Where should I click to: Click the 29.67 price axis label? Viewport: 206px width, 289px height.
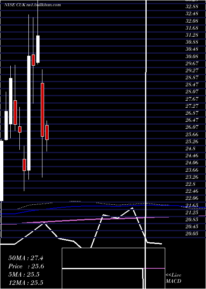(x=192, y=64)
